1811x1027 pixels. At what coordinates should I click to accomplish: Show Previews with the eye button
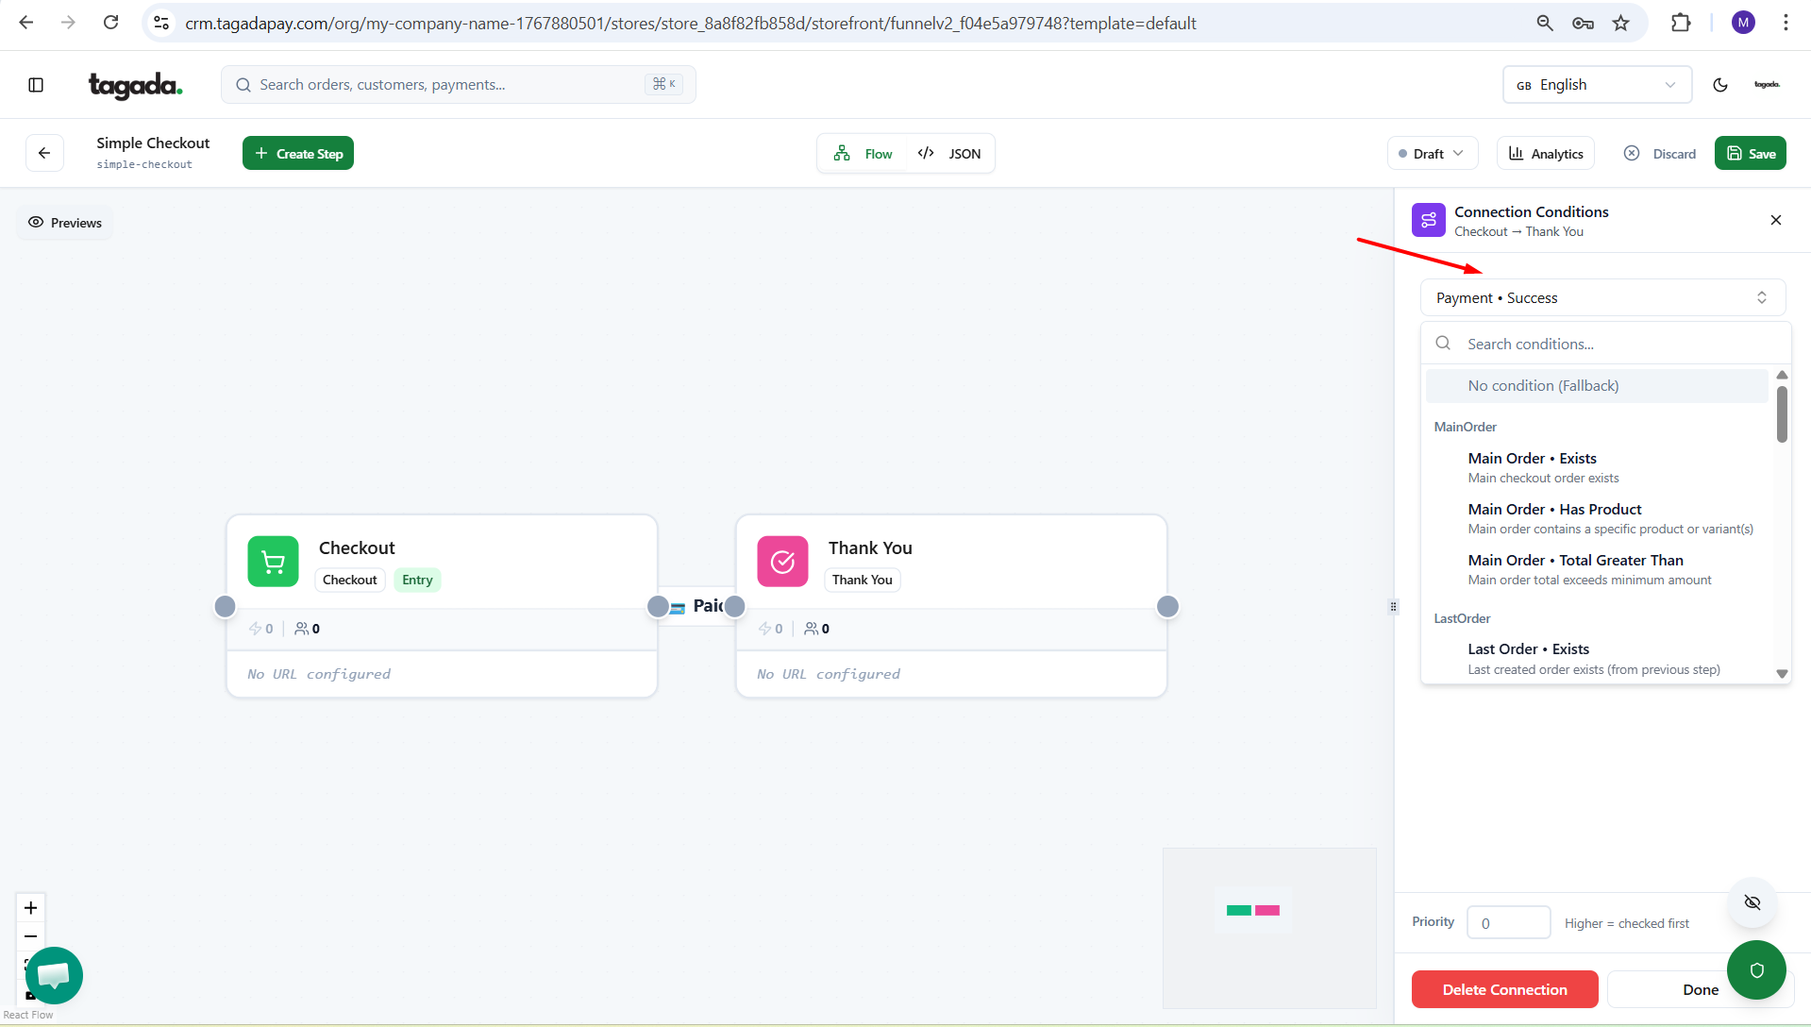click(x=64, y=223)
